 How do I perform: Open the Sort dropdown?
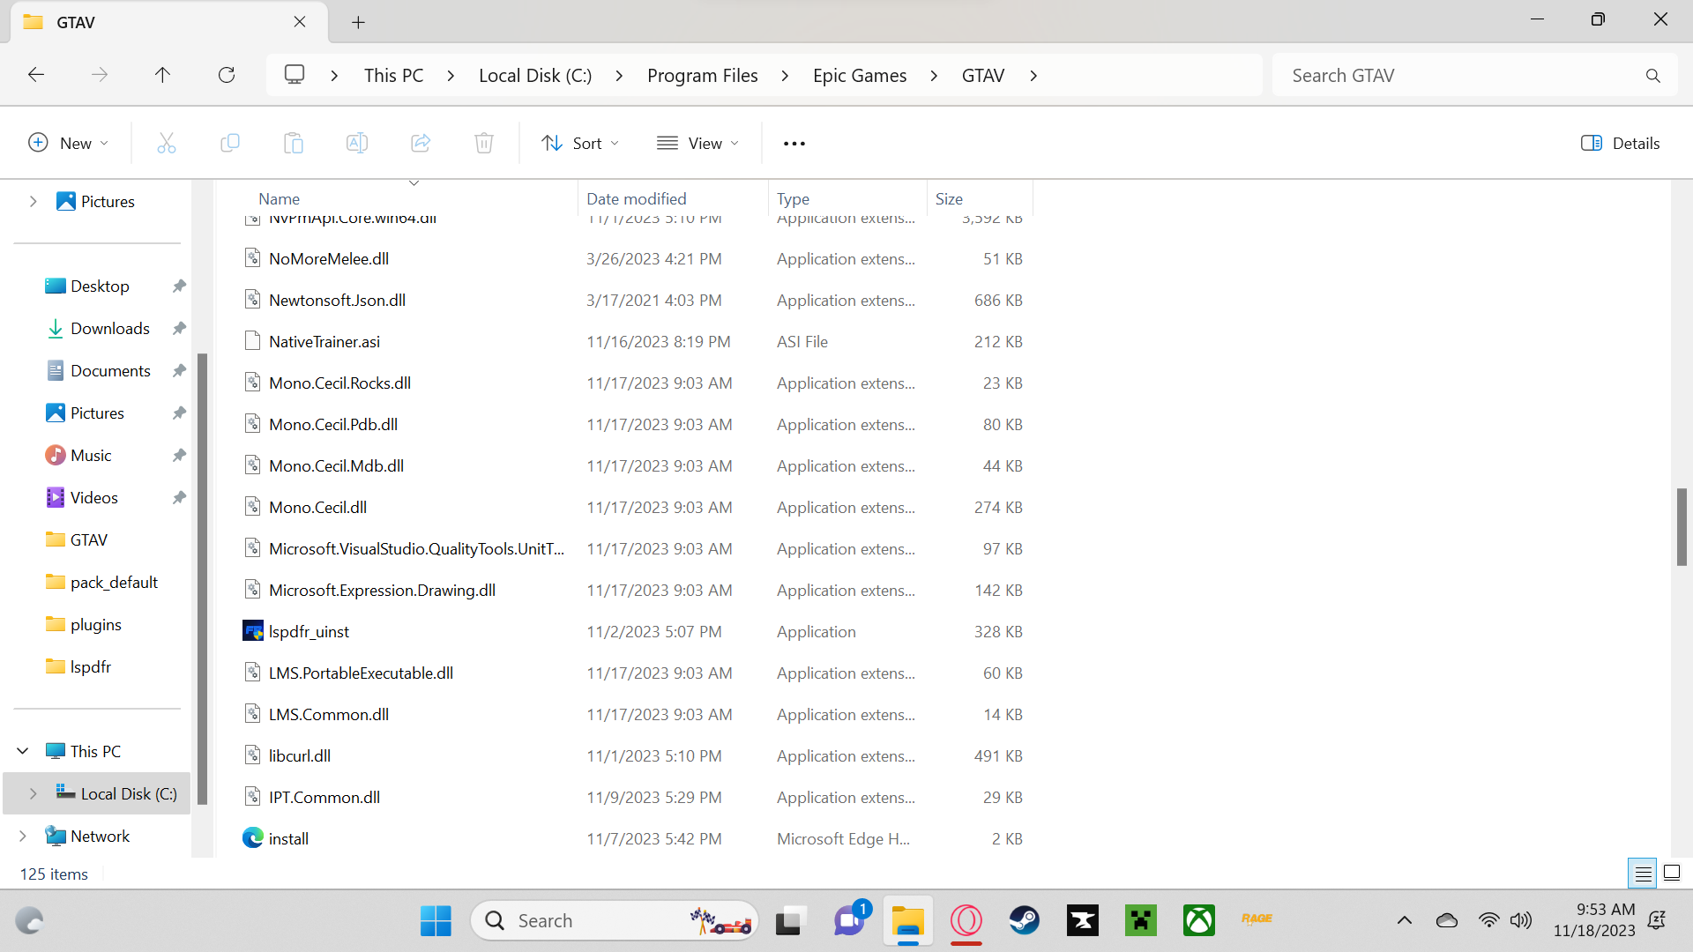(579, 143)
